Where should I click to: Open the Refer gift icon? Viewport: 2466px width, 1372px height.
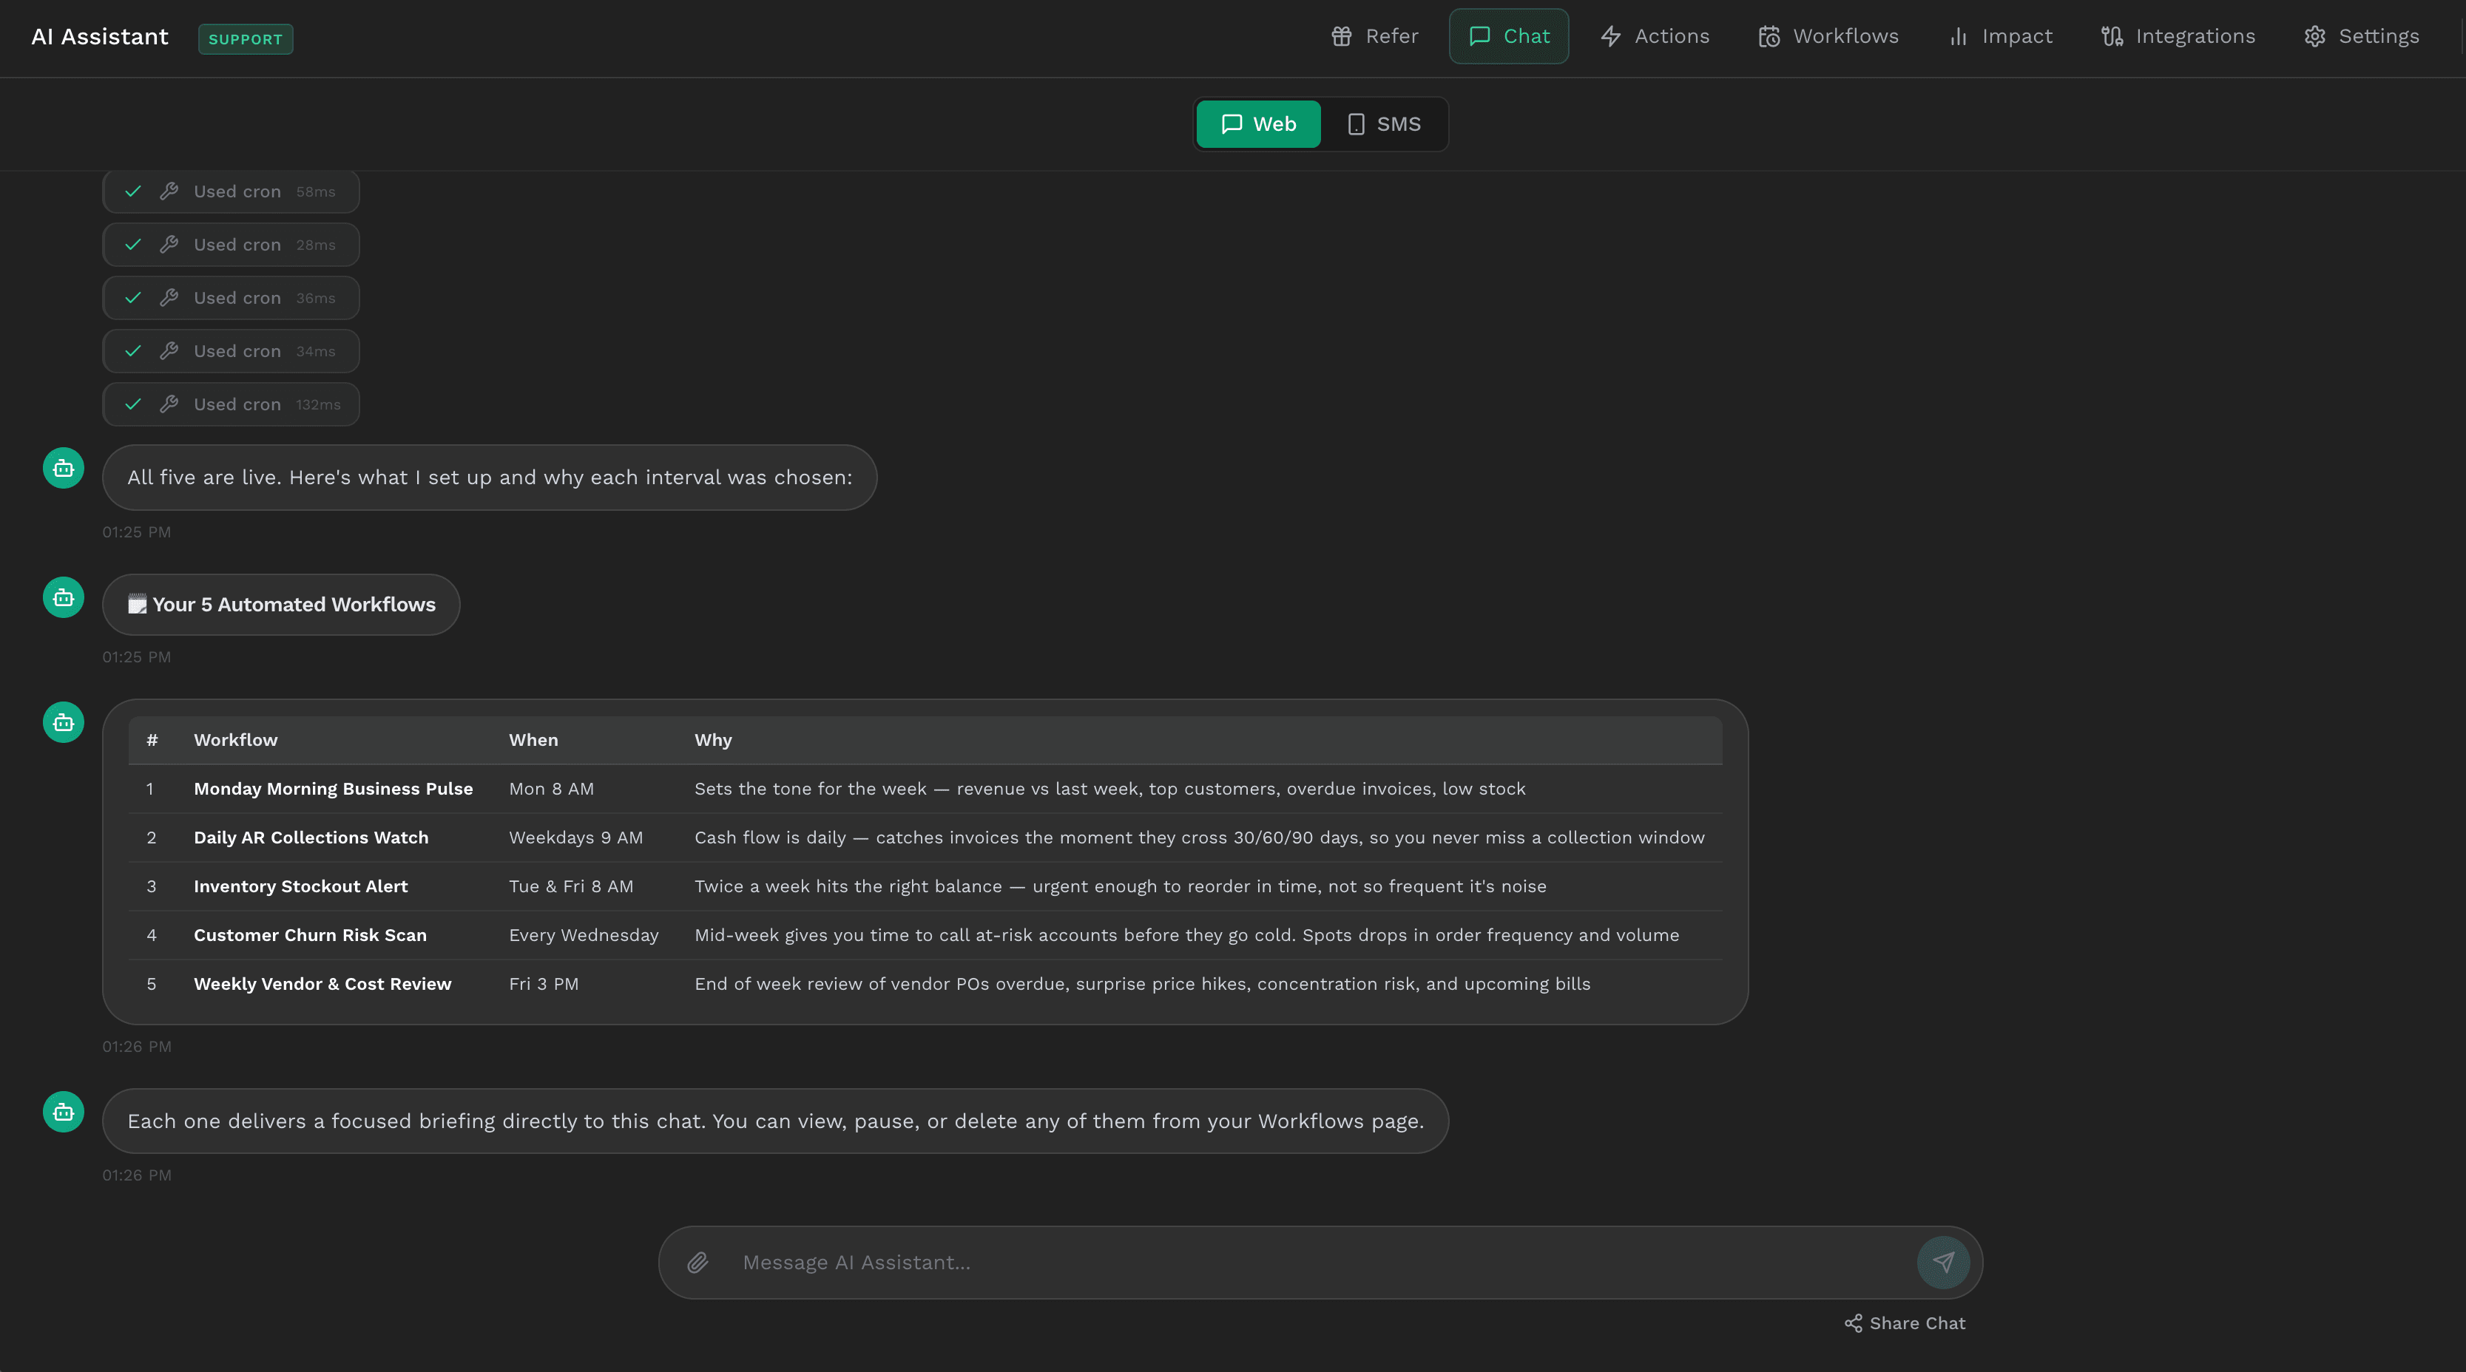coord(1341,35)
